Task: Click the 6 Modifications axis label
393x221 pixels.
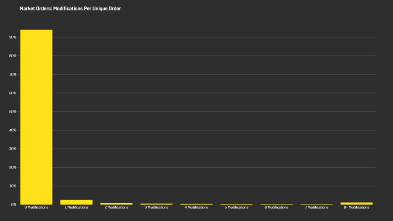Action: (x=276, y=207)
